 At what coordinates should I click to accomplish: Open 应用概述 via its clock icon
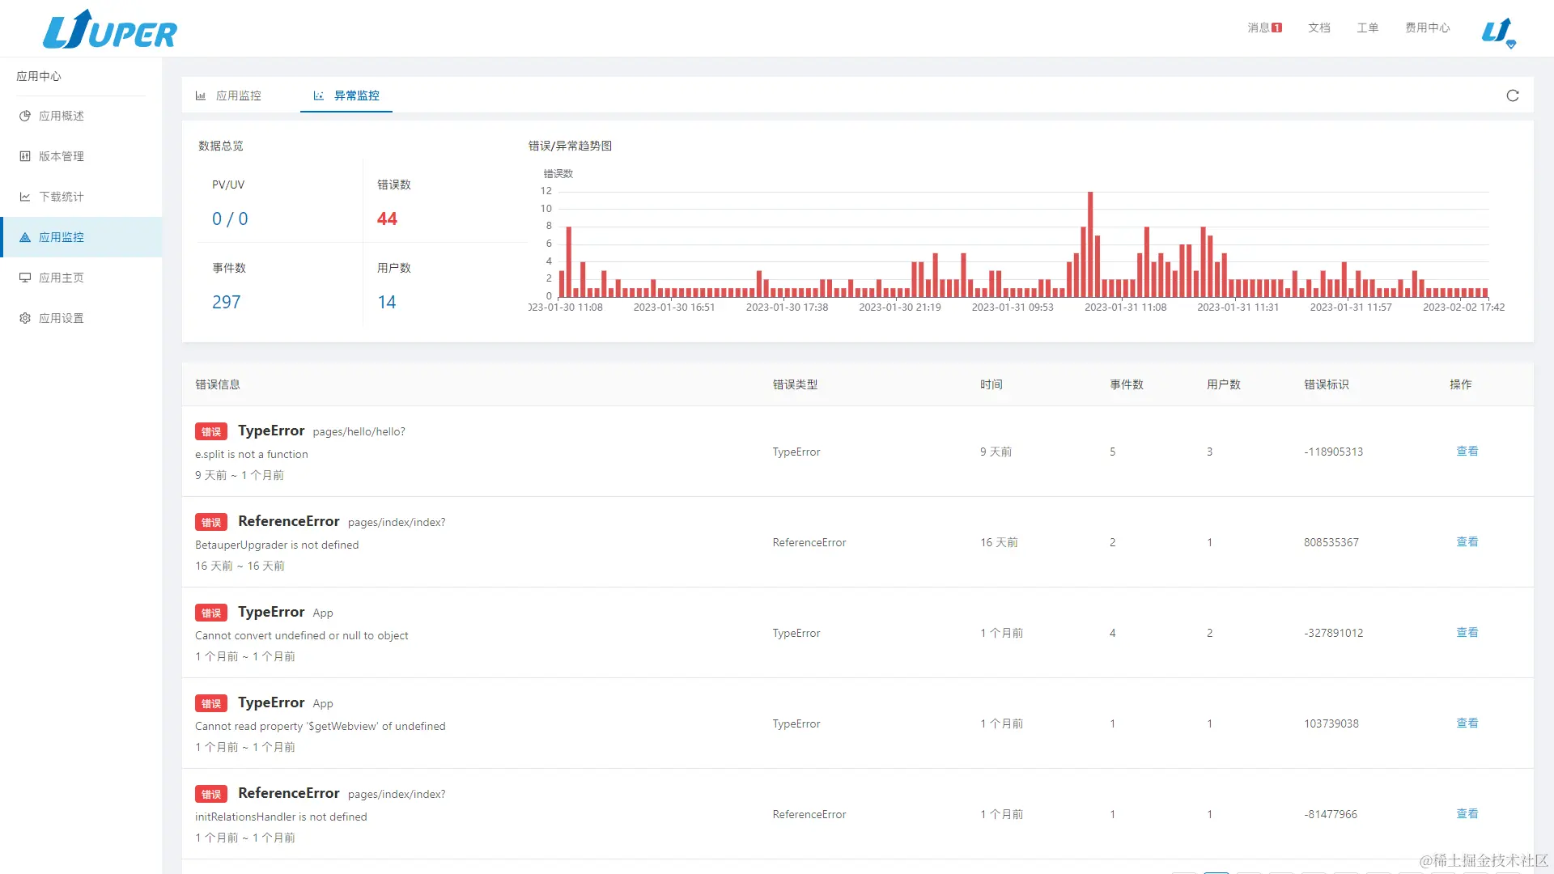pyautogui.click(x=24, y=116)
